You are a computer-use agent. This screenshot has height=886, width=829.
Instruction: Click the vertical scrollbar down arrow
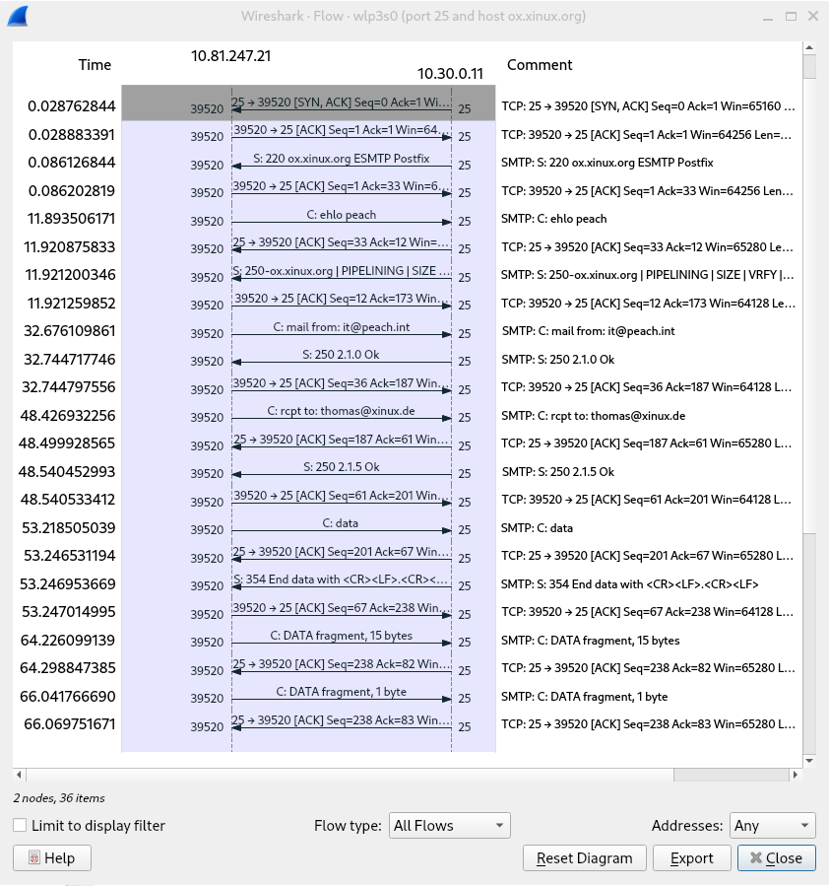click(x=809, y=762)
